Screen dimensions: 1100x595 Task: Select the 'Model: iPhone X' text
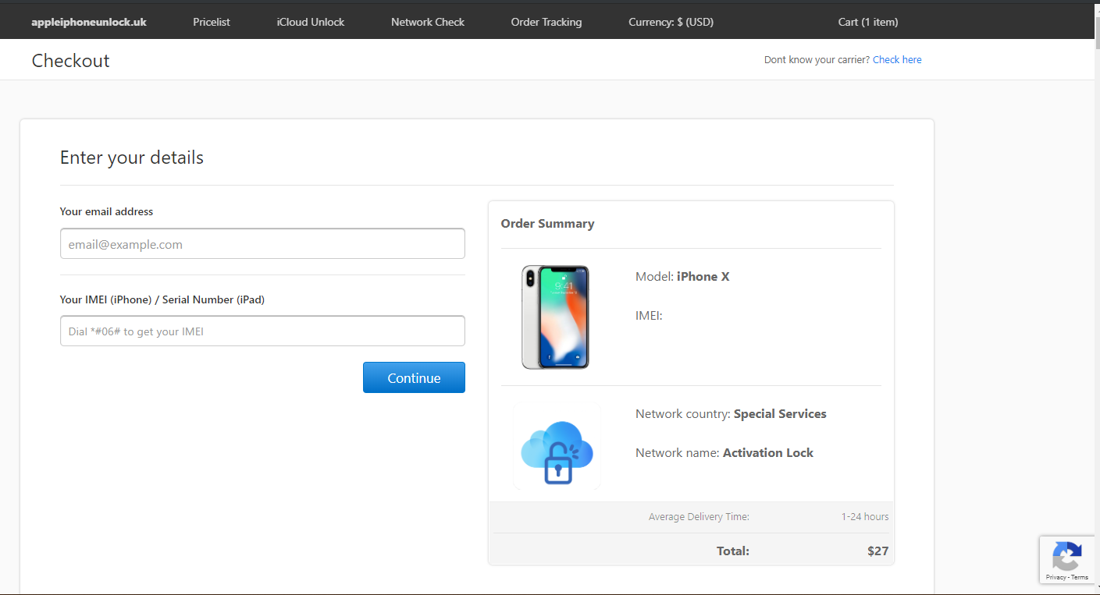[682, 276]
